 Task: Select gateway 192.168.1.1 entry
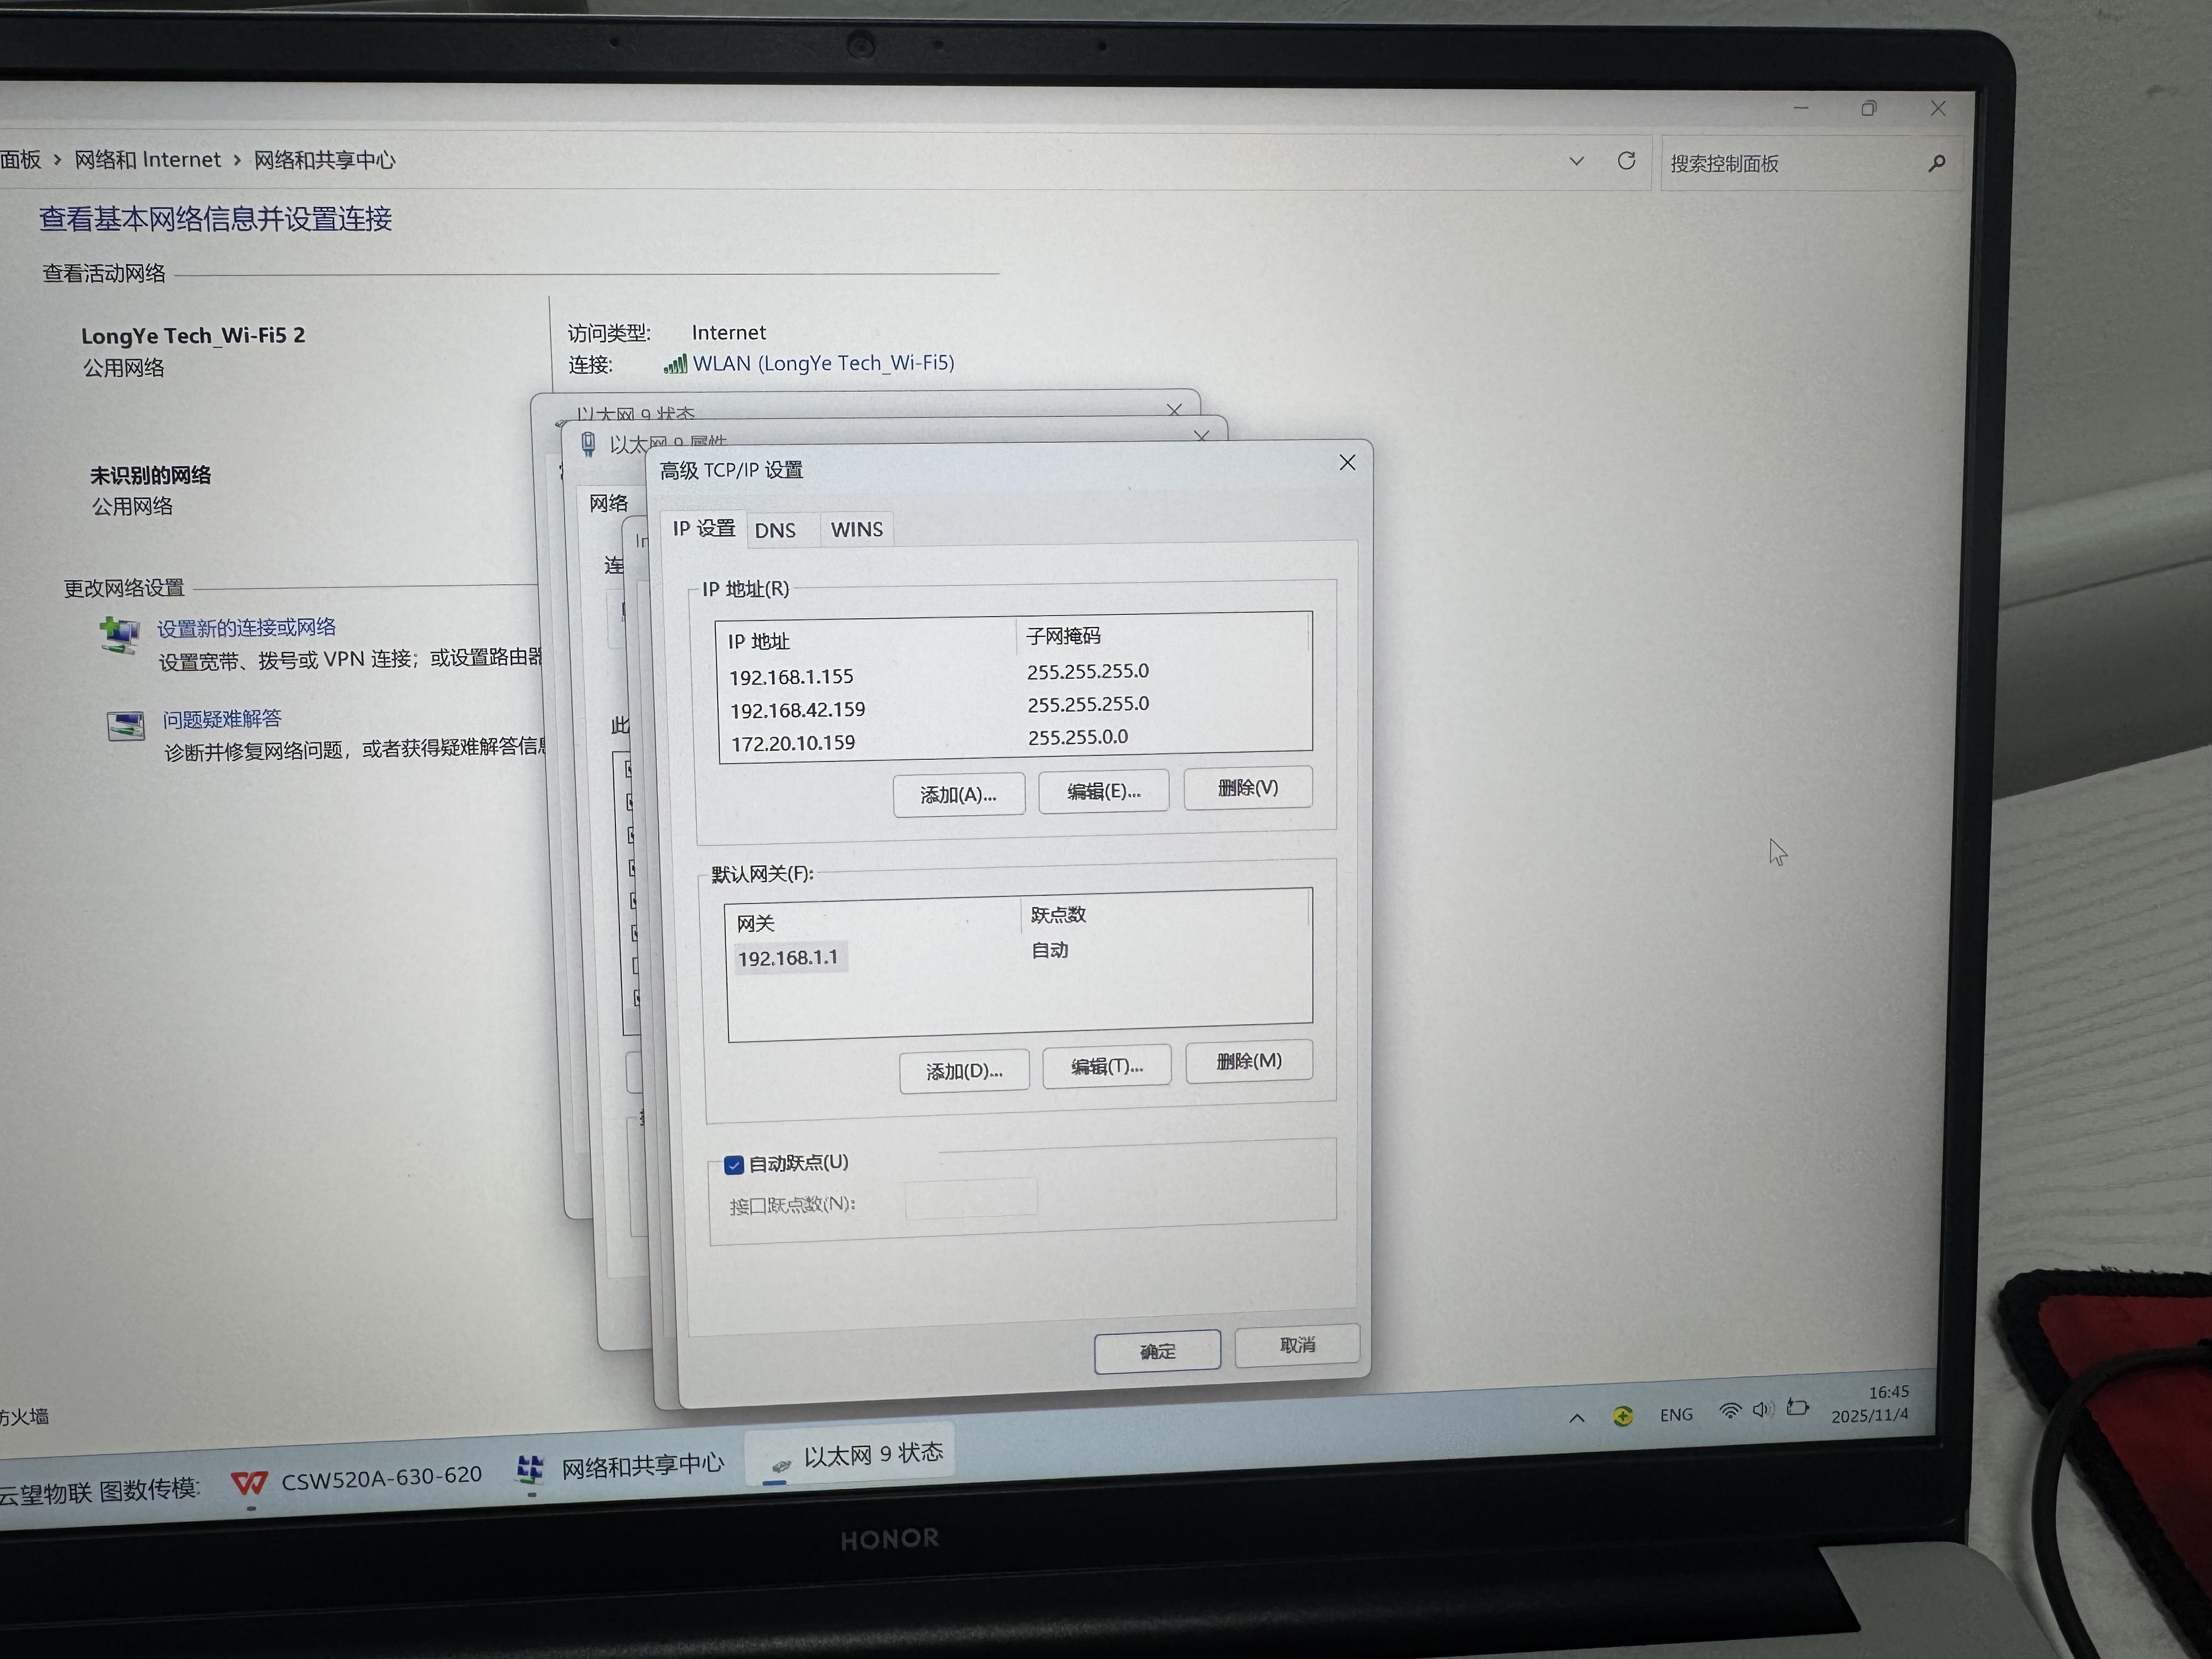788,958
